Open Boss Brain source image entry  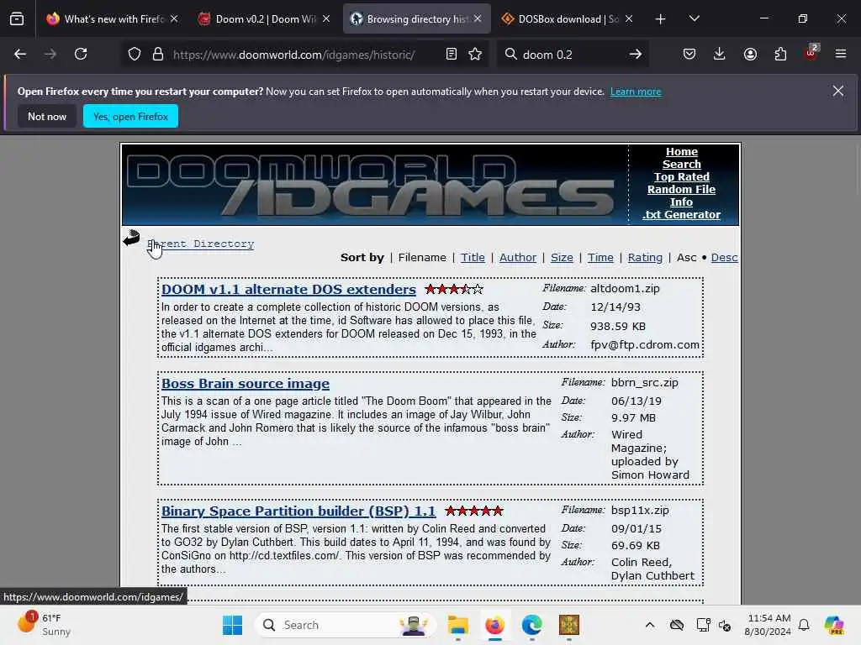[x=246, y=384]
